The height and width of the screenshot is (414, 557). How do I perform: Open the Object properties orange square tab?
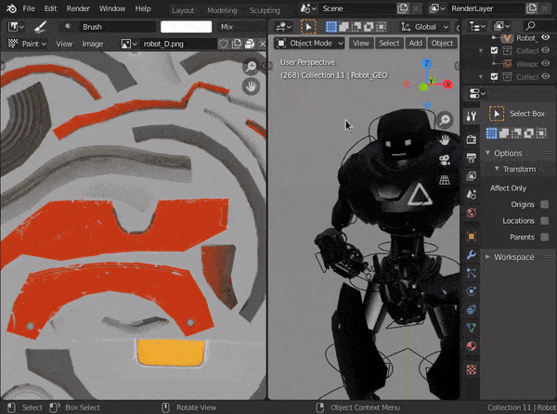click(x=472, y=236)
